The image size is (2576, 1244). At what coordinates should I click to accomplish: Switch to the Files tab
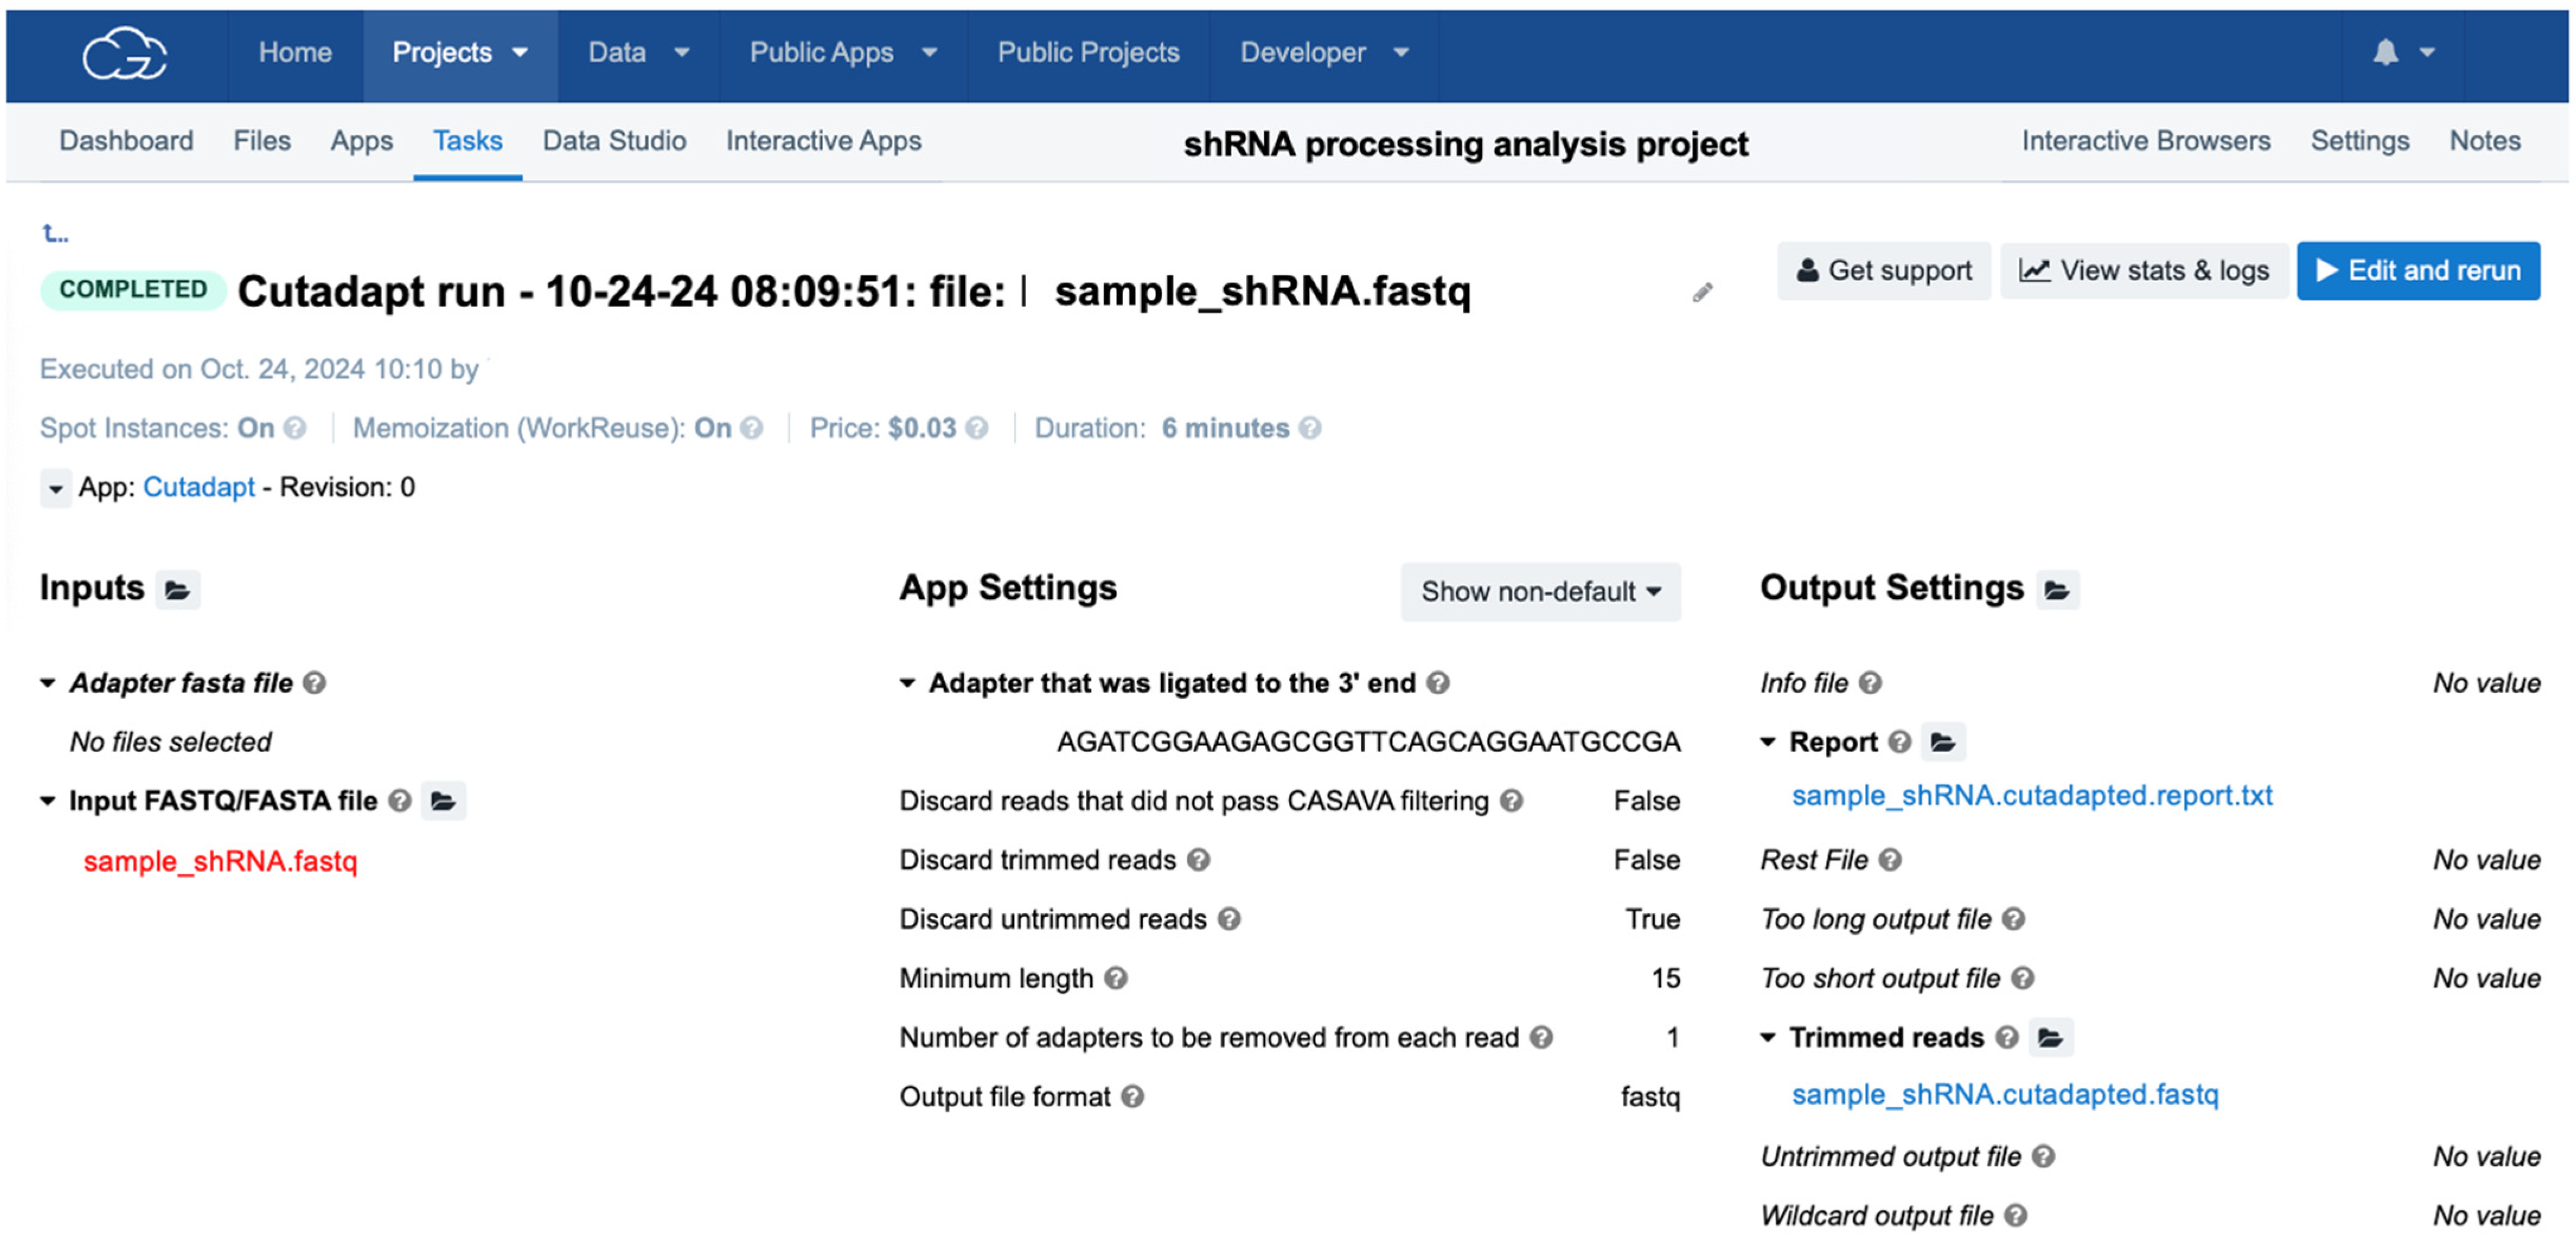point(262,141)
